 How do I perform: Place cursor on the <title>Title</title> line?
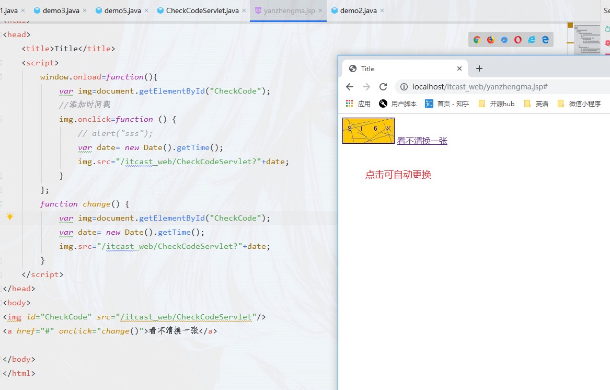click(68, 49)
